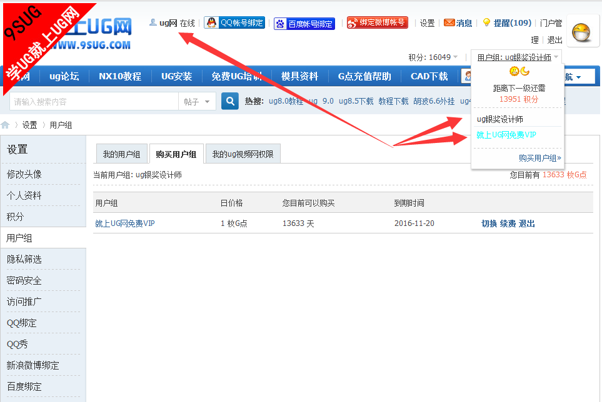Click 设置 in the breadcrumb
This screenshot has height=402, width=602.
(29, 125)
